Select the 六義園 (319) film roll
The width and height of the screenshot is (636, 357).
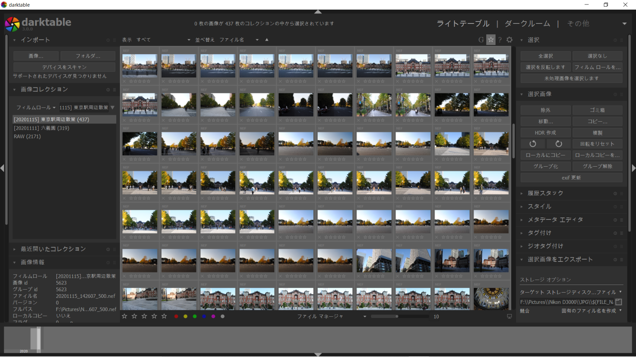point(41,128)
